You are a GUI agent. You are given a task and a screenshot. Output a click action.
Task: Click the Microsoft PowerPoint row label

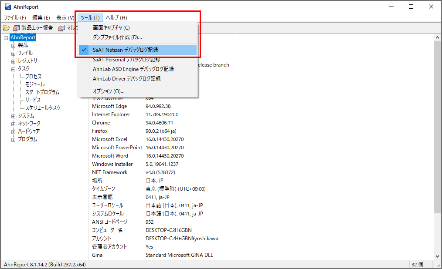click(x=117, y=148)
